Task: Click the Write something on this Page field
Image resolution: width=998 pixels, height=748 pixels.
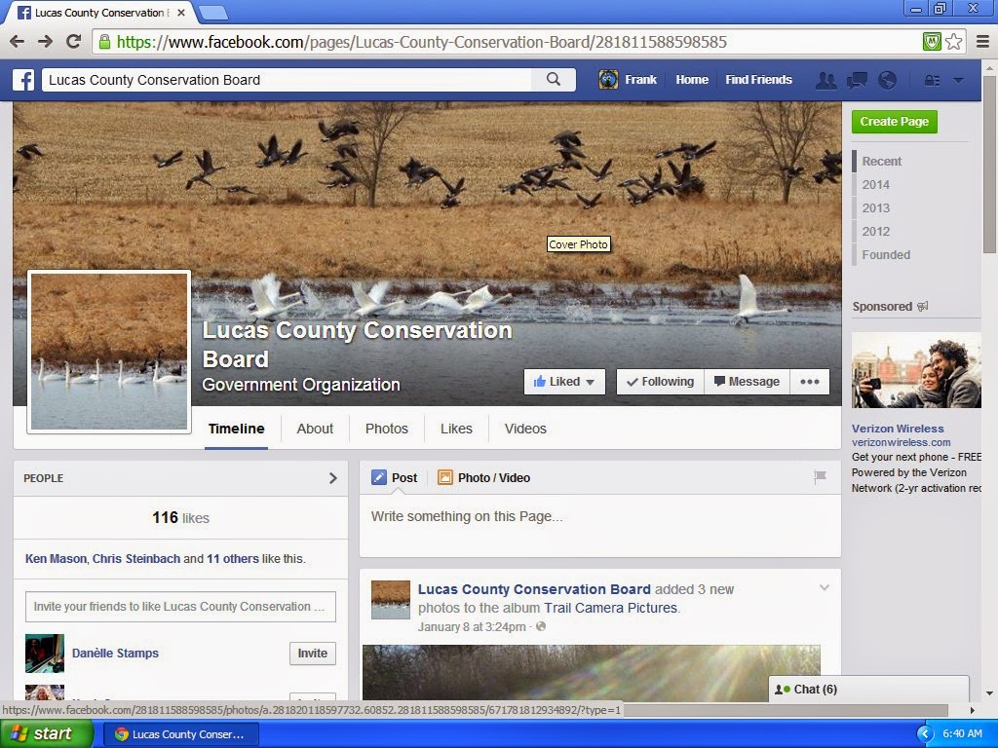Action: (599, 525)
